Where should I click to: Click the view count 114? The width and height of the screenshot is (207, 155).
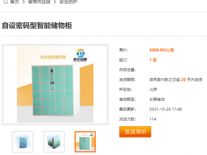[x=153, y=119]
